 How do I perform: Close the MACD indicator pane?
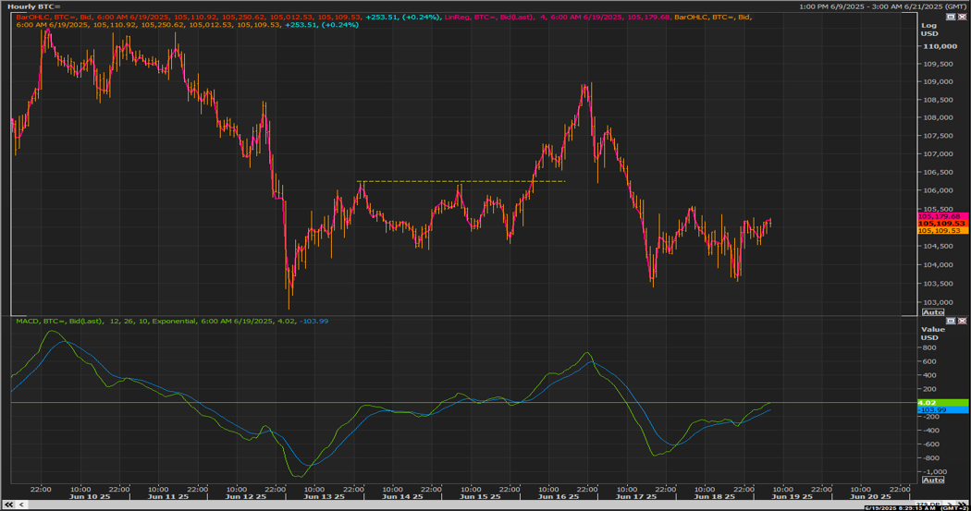pos(962,321)
